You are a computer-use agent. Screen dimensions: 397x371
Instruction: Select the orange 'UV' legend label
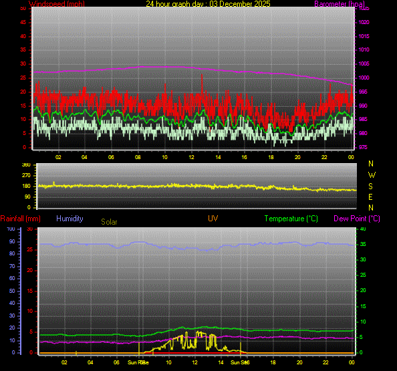pos(213,219)
